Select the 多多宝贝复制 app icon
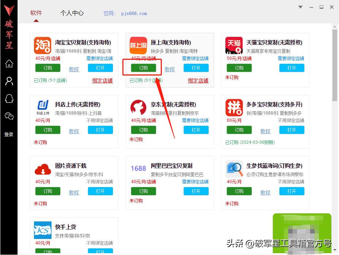This screenshot has height=255, width=339. [234, 107]
